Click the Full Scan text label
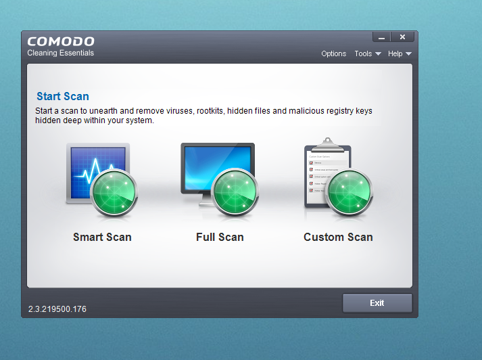482x360 pixels. [x=220, y=238]
